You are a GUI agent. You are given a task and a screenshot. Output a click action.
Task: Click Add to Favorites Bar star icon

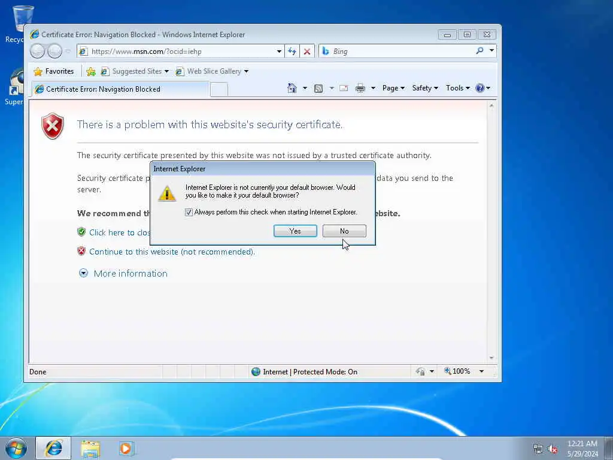91,72
